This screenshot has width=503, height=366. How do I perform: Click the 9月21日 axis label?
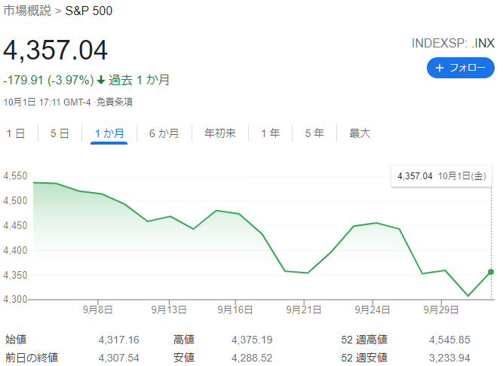point(304,310)
